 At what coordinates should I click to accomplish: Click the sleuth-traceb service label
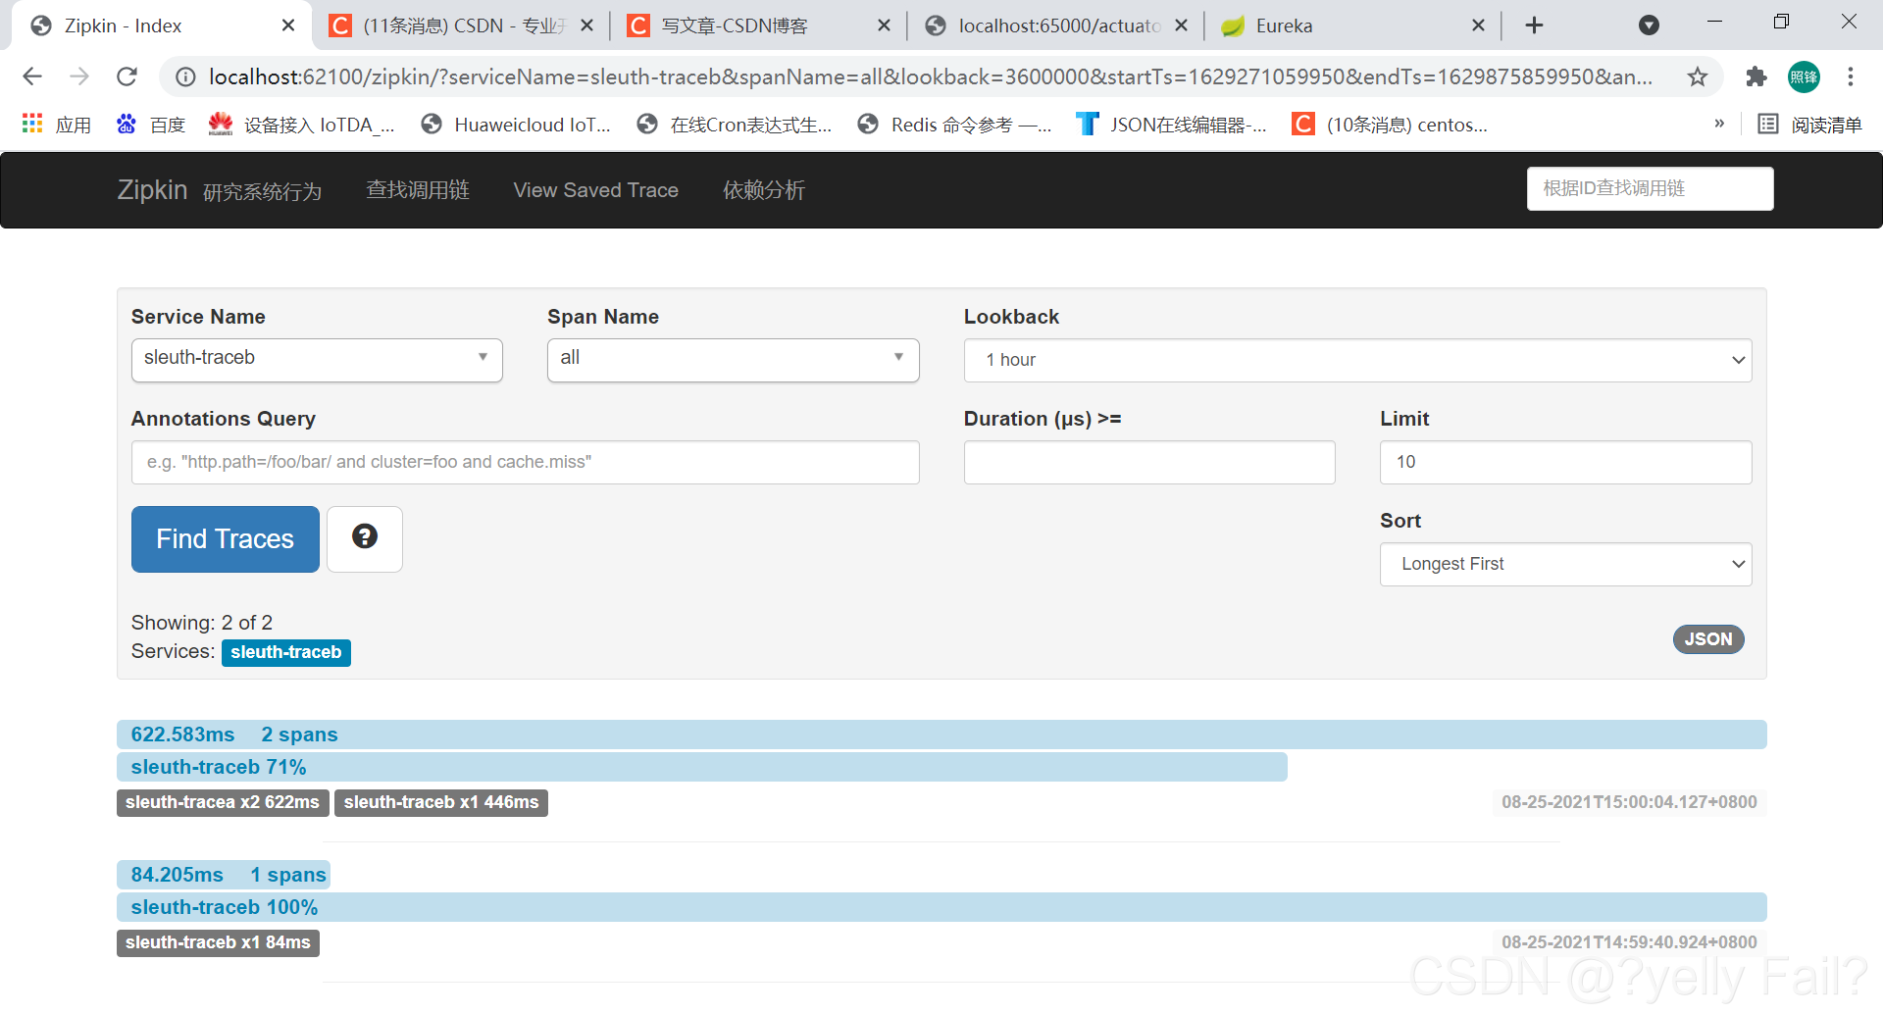point(286,652)
